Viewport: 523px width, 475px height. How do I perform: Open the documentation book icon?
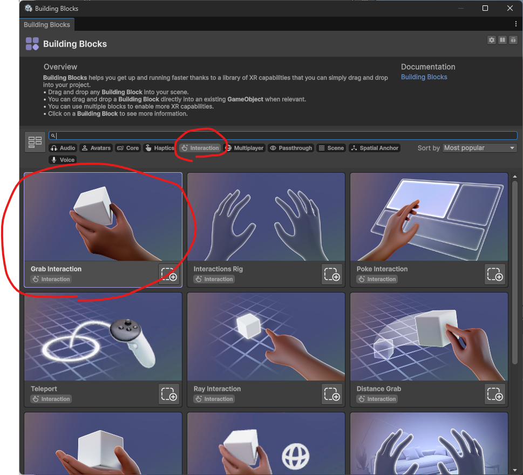(502, 40)
